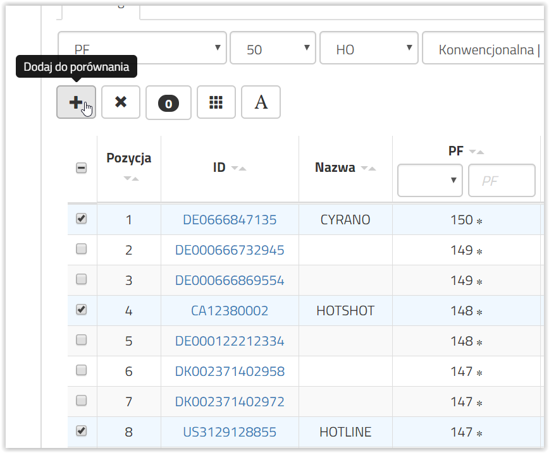
Task: Check the box for DE000666732945
Action: [81, 249]
